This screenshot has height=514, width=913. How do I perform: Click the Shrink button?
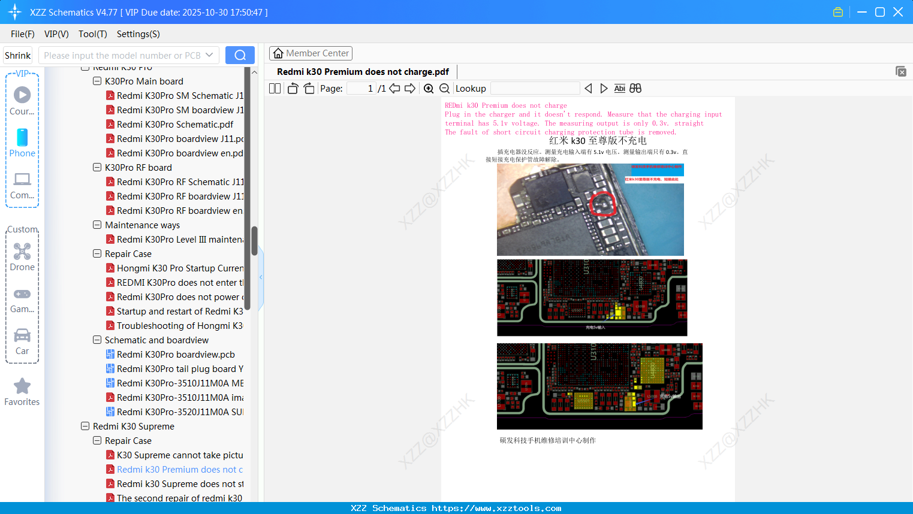pyautogui.click(x=17, y=55)
